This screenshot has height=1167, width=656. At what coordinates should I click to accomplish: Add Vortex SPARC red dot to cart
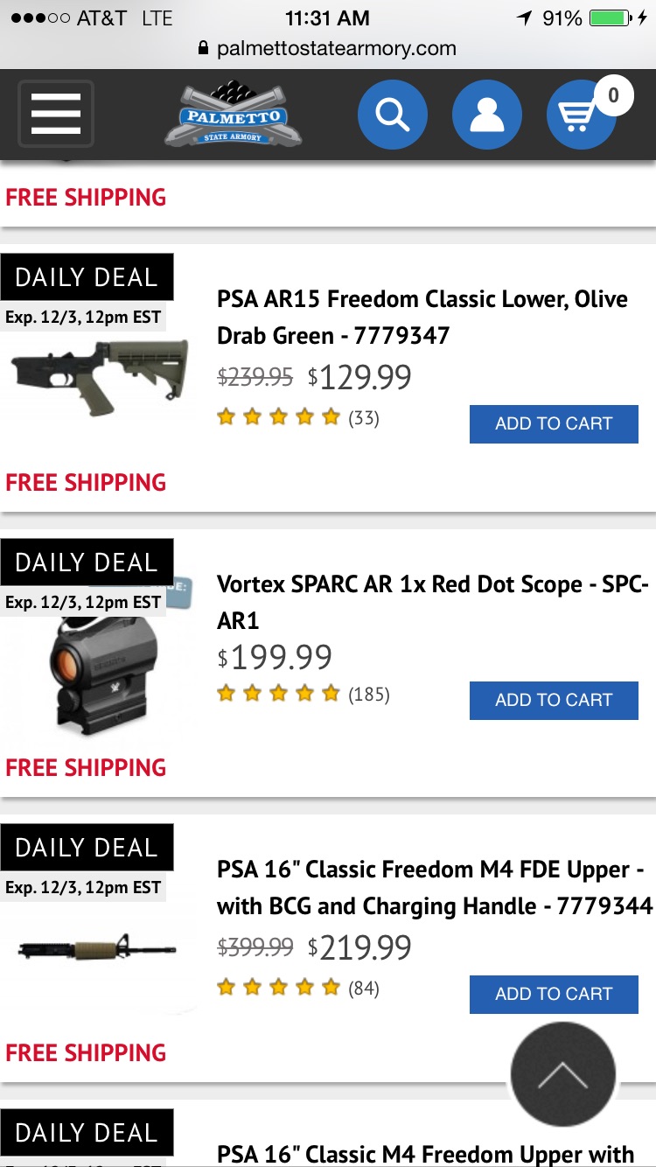(x=554, y=700)
